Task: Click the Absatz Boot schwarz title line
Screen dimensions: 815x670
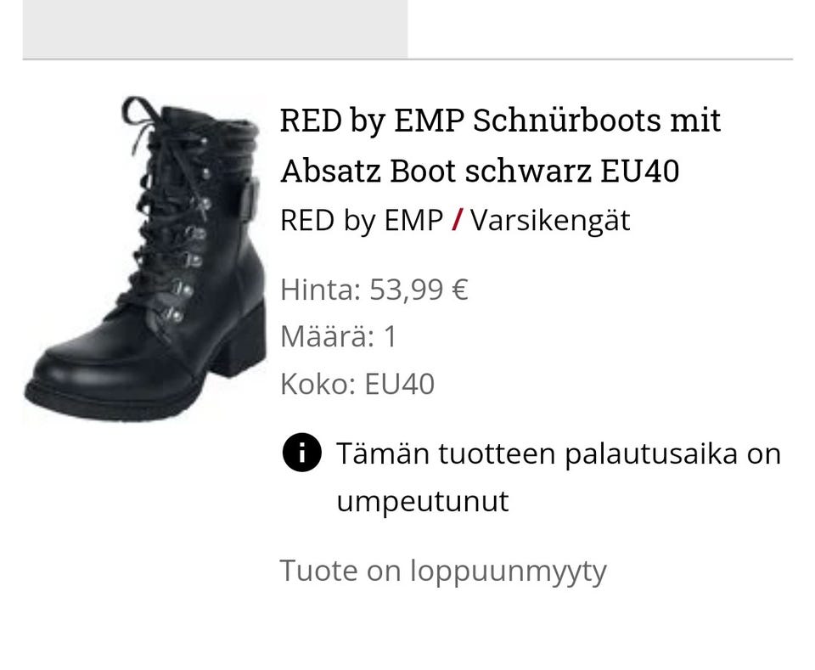Action: (x=480, y=171)
